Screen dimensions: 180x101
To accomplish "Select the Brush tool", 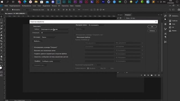I will point(1,32).
